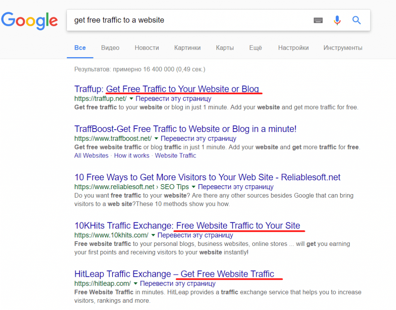Open the Website Traffic sitelink
Viewport: 396px width, 310px height.
coord(176,156)
